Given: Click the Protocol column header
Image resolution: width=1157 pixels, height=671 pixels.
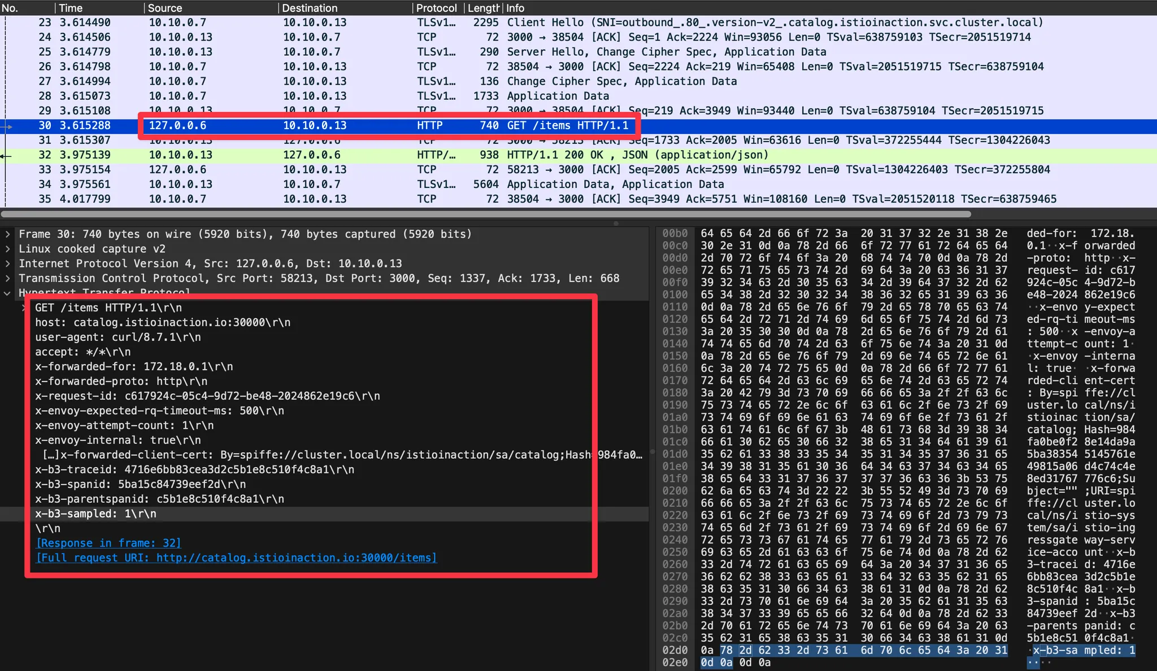Looking at the screenshot, I should click(436, 8).
